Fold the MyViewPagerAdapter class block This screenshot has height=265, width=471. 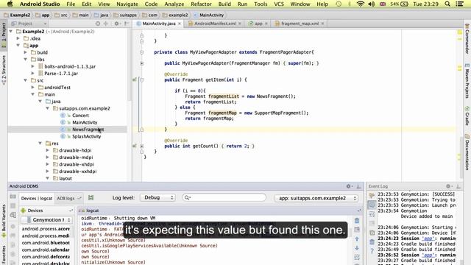pyautogui.click(x=142, y=52)
